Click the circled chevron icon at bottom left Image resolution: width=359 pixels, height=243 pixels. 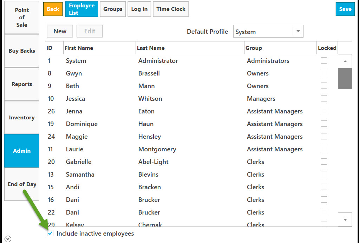8,239
